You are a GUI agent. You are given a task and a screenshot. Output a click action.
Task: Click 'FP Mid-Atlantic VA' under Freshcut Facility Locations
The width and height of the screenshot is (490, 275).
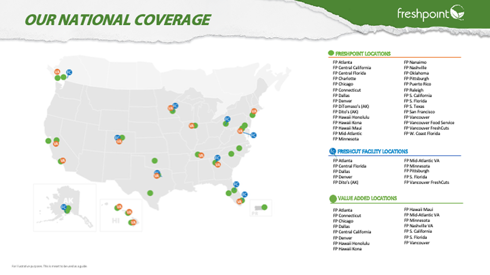click(421, 161)
